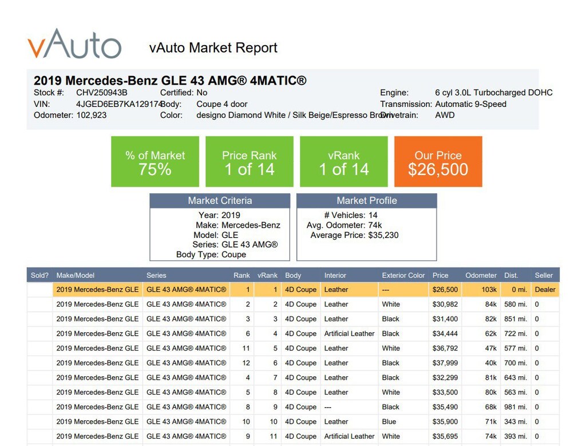Viewport: 586px width, 446px height.
Task: Select the orange Our Price $26,500 tile
Action: [438, 162]
